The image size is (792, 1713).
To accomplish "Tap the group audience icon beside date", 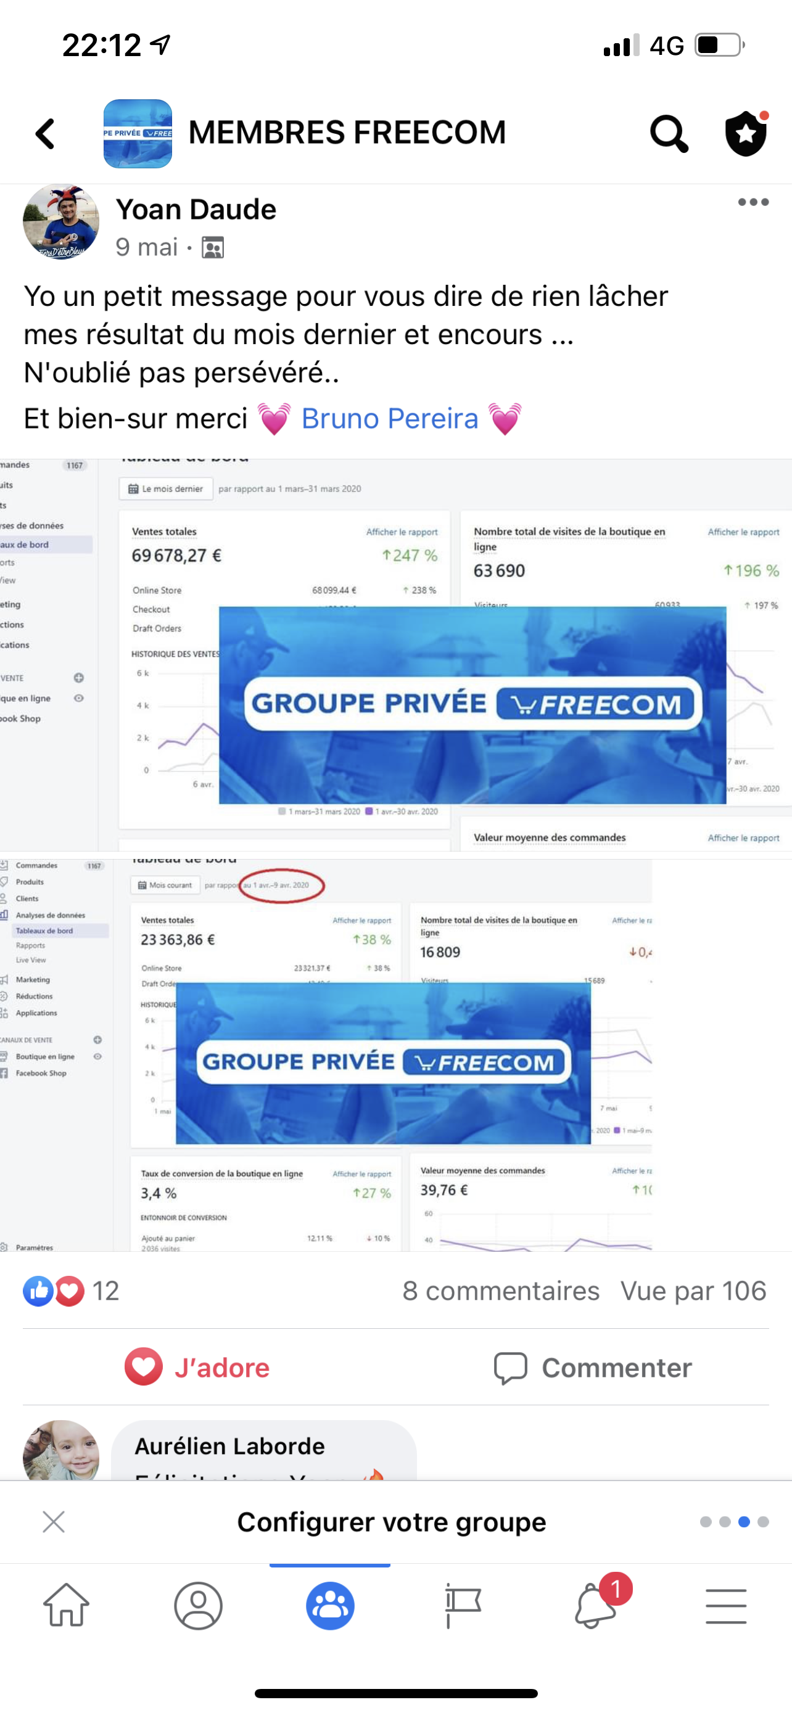I will click(x=213, y=247).
